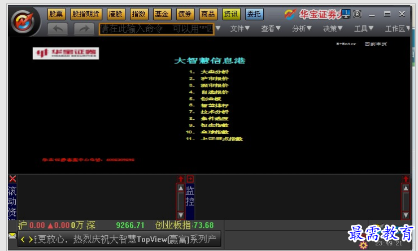The width and height of the screenshot is (418, 251).
Task: Click red up-arrow above the right panel scrollbar
Action: point(406,179)
